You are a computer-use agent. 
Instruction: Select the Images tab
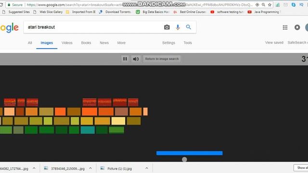point(47,43)
